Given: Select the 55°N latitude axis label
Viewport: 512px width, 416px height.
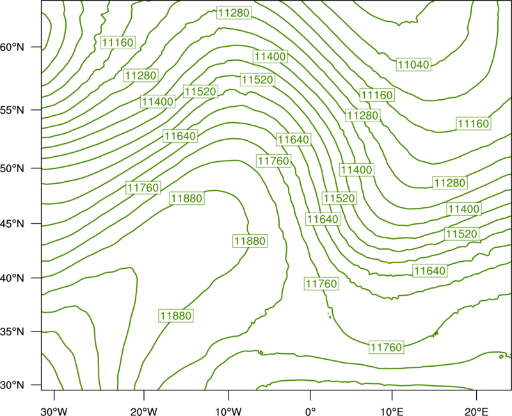Looking at the screenshot, I should click(12, 110).
